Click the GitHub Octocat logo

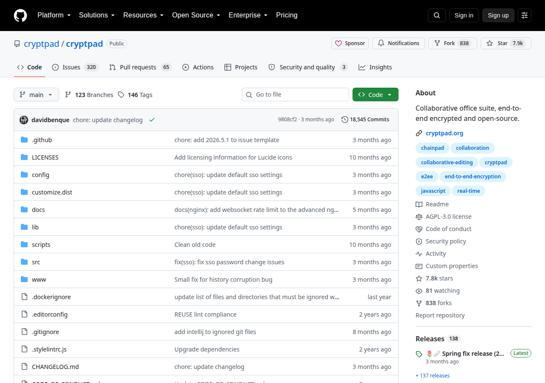point(20,15)
